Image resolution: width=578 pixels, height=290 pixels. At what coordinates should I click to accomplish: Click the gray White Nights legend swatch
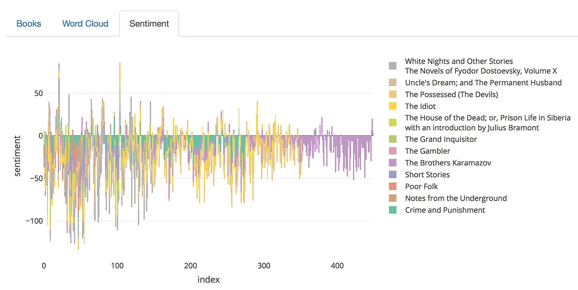tap(393, 66)
